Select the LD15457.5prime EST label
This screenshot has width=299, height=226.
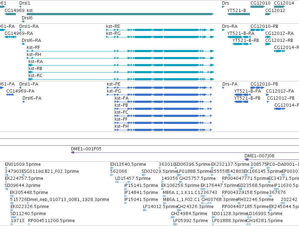click(133, 178)
